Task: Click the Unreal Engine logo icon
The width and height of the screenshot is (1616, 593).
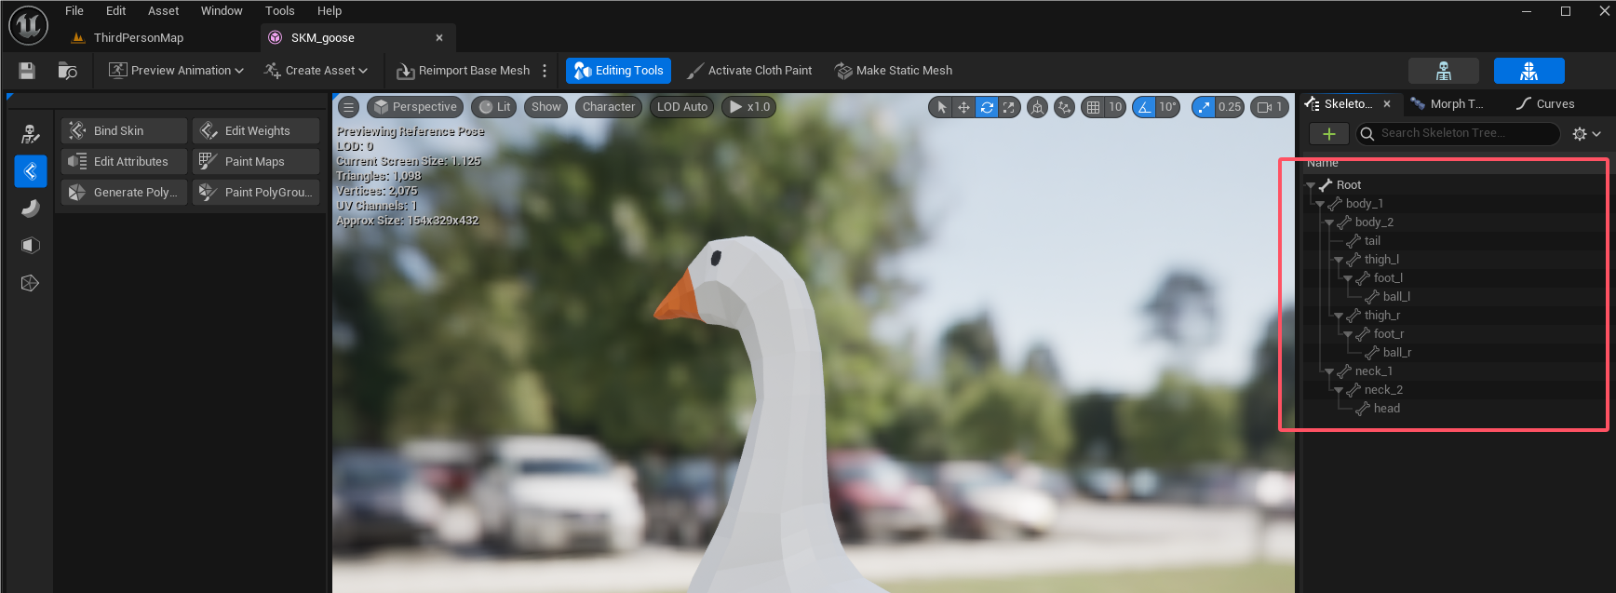Action: [28, 25]
